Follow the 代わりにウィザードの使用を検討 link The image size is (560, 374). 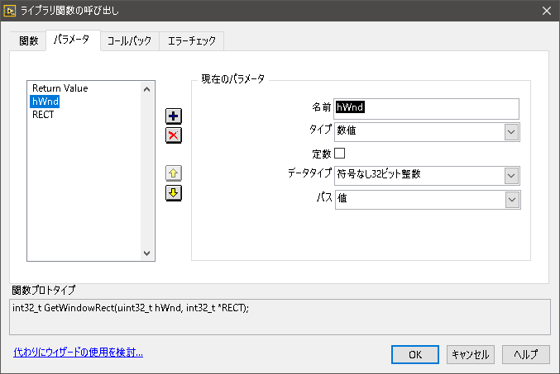(x=79, y=353)
